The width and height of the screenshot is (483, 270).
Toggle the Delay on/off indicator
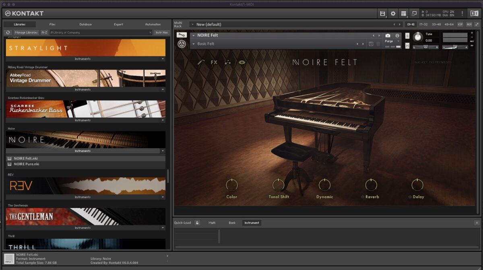pyautogui.click(x=410, y=197)
